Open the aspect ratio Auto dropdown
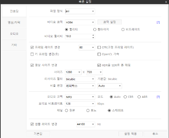 110,86
